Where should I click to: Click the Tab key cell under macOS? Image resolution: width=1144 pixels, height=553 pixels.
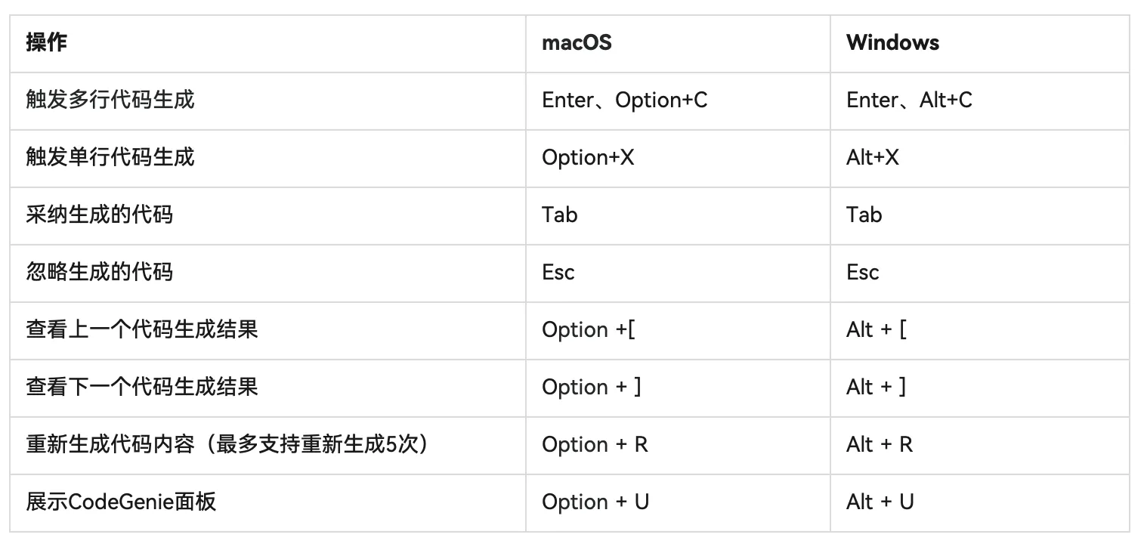coord(560,215)
